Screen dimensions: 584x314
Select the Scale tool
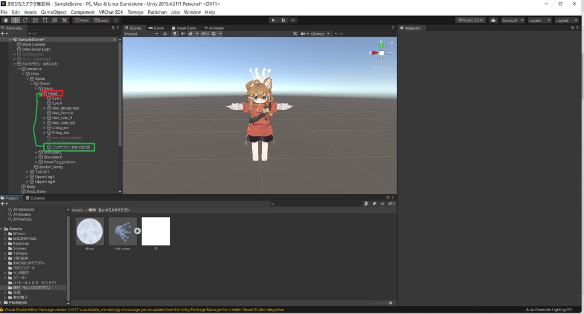[x=35, y=20]
